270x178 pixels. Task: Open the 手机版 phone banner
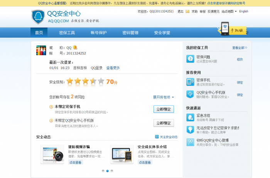point(232,29)
